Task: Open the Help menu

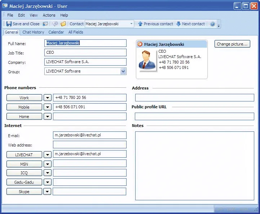Action: pyautogui.click(x=64, y=15)
